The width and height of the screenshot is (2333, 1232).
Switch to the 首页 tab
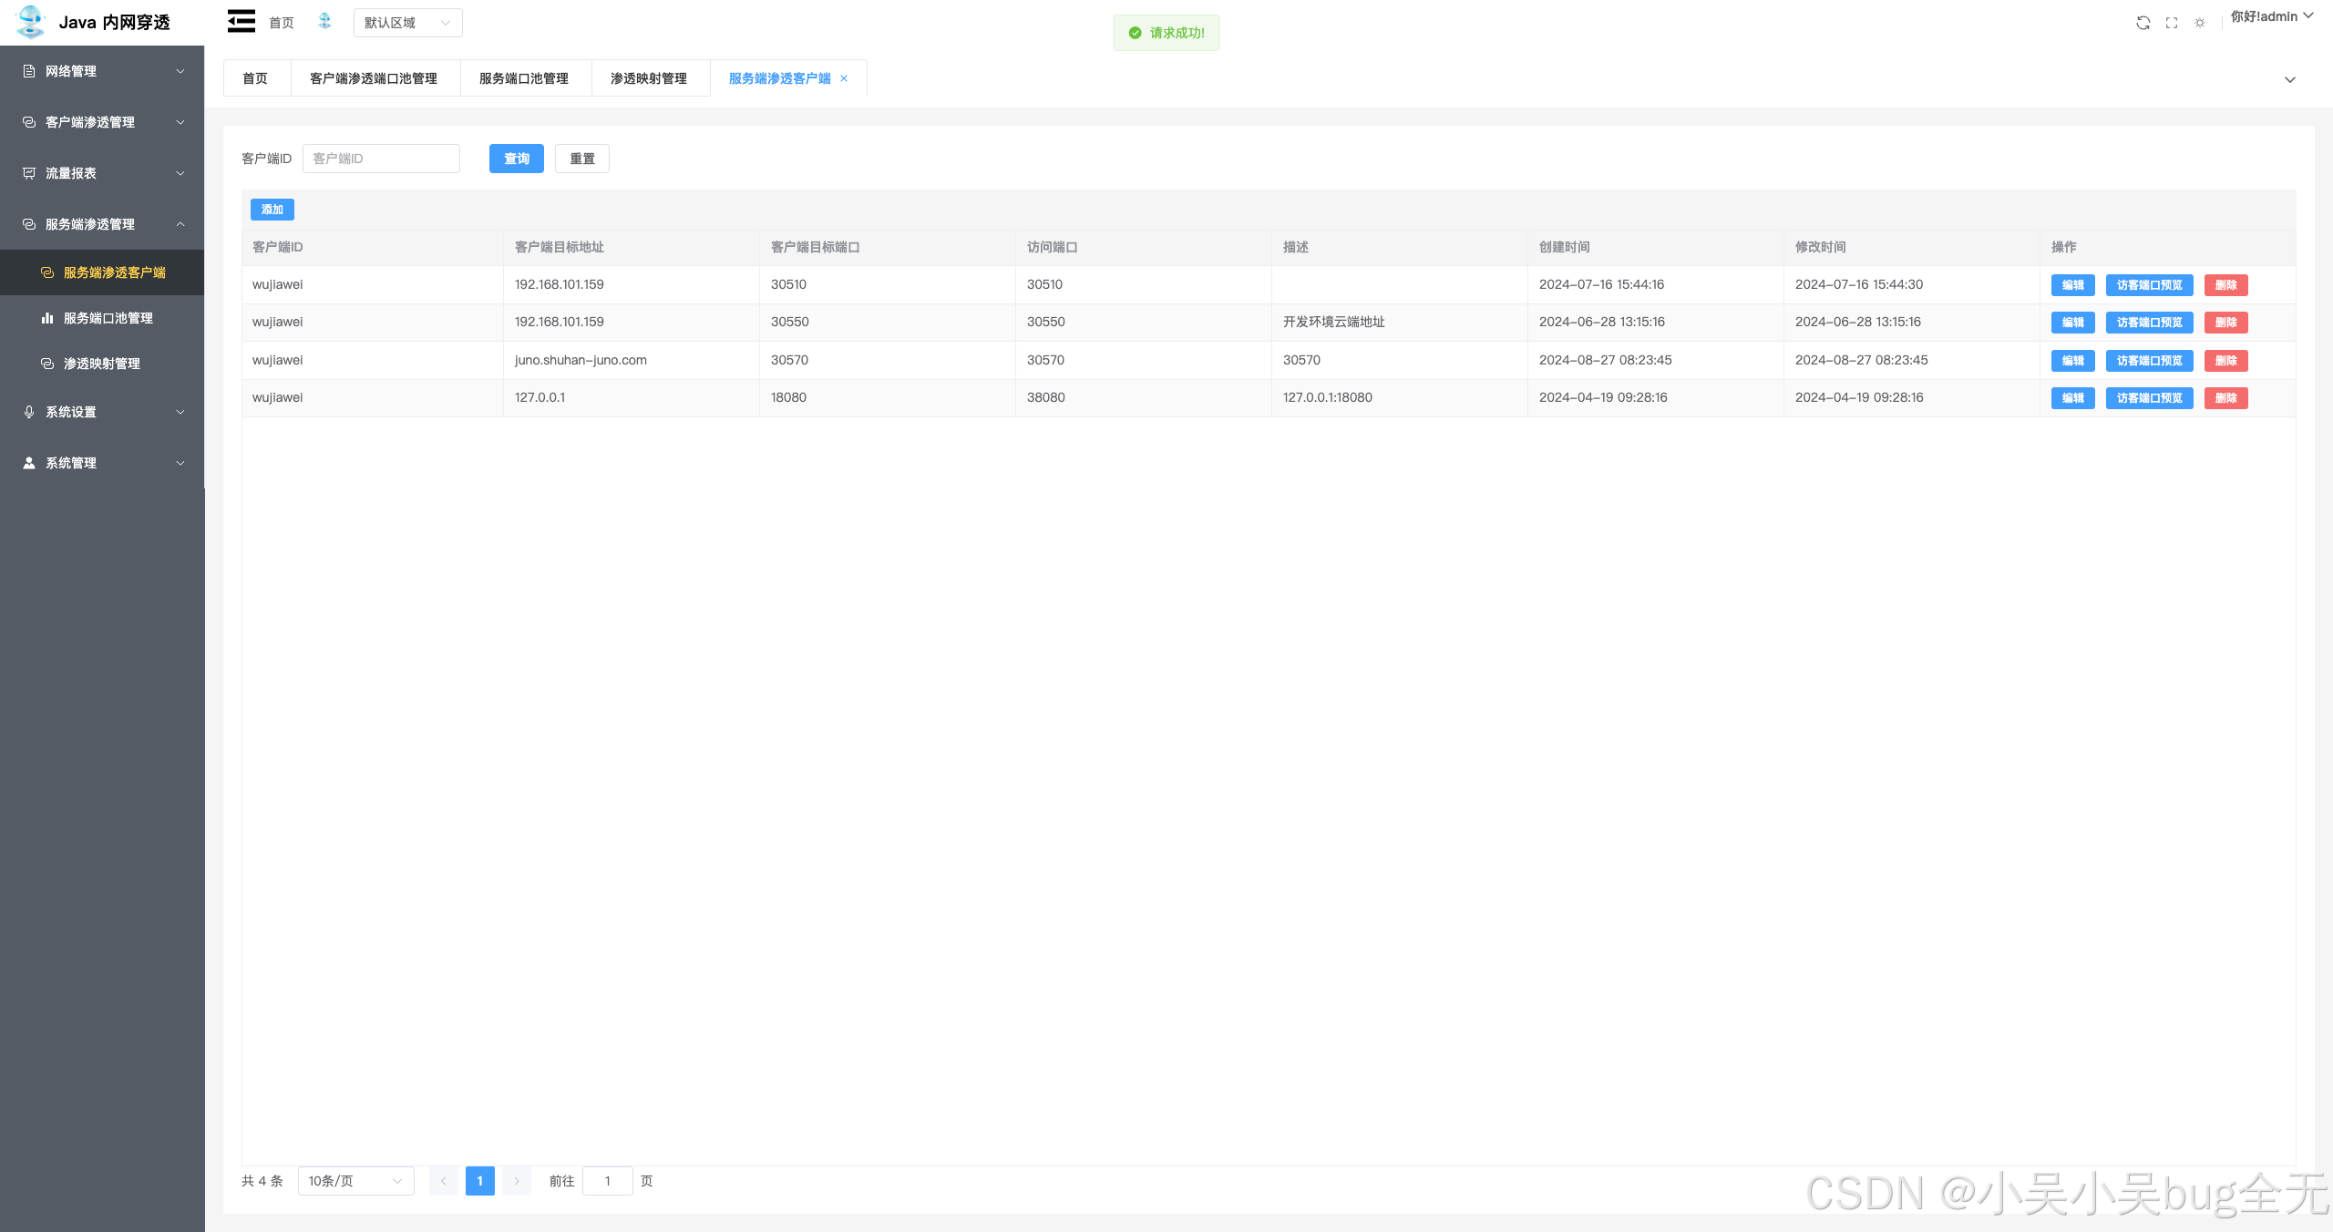click(255, 78)
